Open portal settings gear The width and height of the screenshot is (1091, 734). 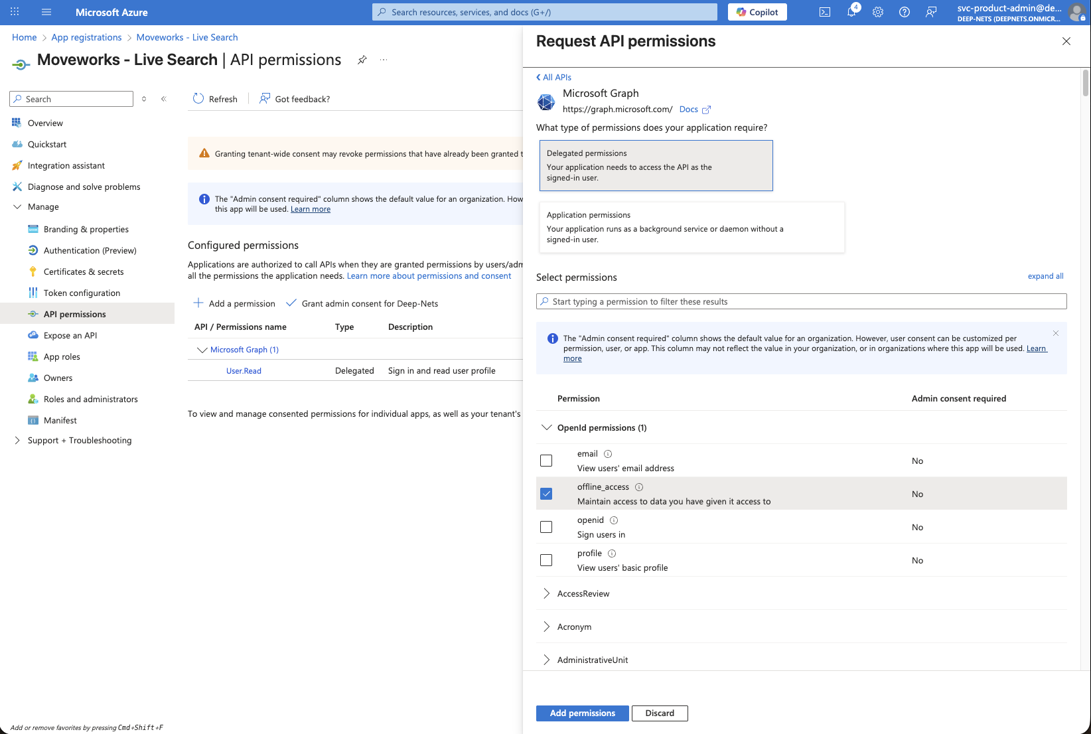878,12
